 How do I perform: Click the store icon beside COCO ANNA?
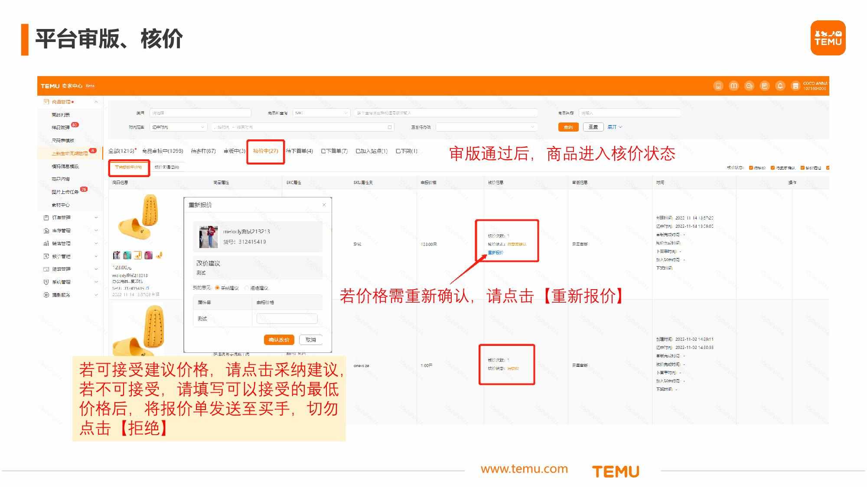[x=795, y=86]
